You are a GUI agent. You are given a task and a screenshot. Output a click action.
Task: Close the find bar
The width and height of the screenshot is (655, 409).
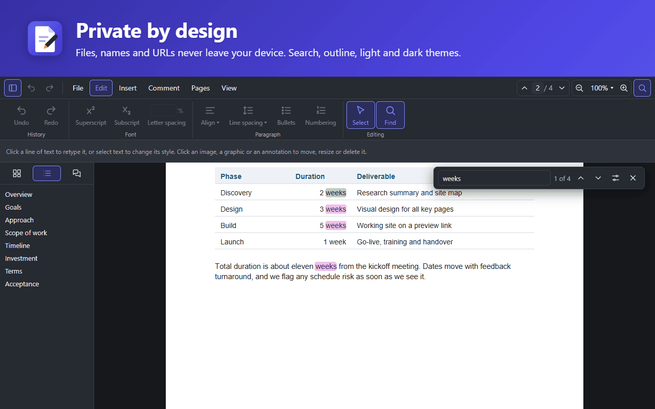(x=633, y=178)
